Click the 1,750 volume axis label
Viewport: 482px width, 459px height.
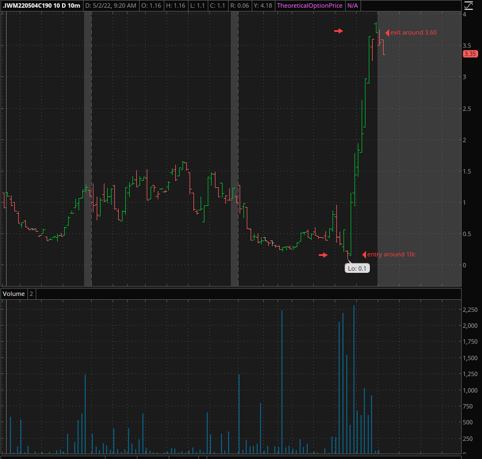(x=470, y=342)
